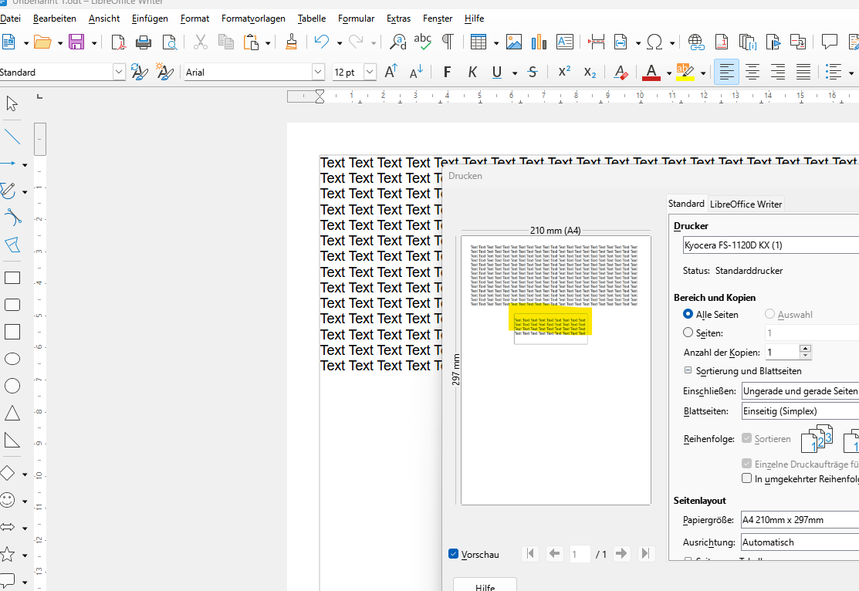The width and height of the screenshot is (859, 591).
Task: Insert hyperlink globe icon
Action: 696,42
